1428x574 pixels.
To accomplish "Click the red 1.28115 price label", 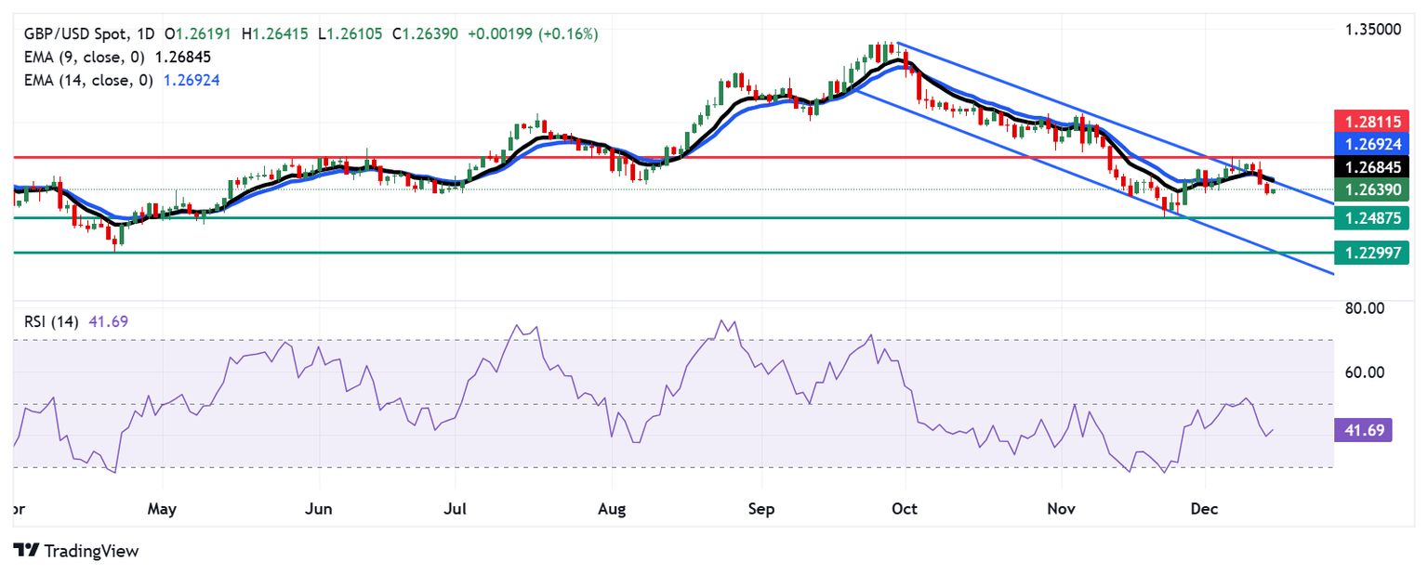I will (x=1372, y=120).
